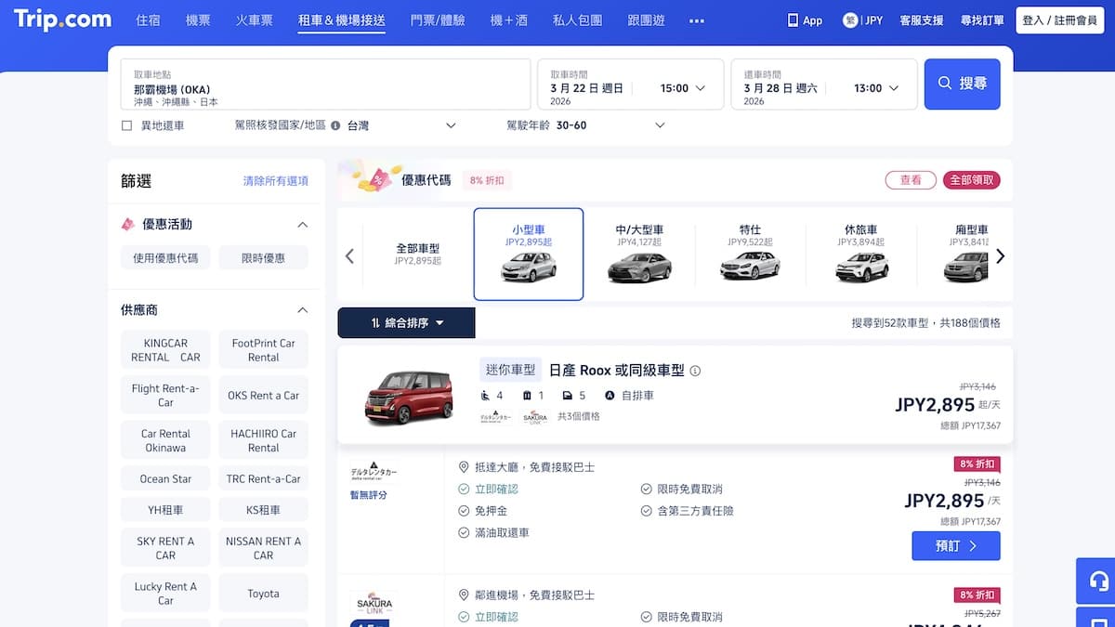Select the 全部車型 car type tab
Screen dimensions: 1115x627
pos(417,255)
